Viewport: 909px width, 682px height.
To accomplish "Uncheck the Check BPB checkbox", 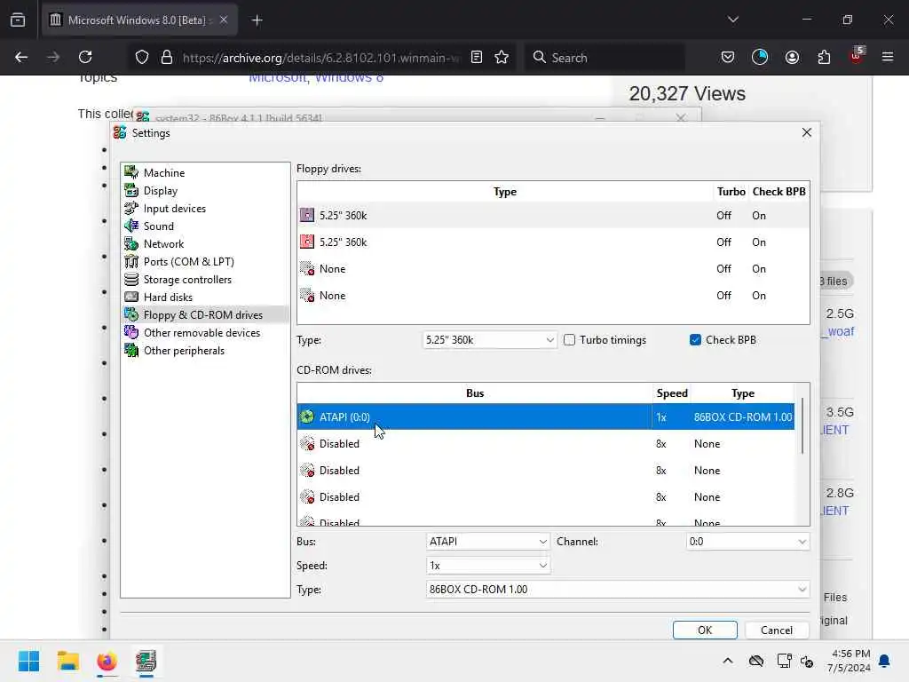I will [695, 340].
